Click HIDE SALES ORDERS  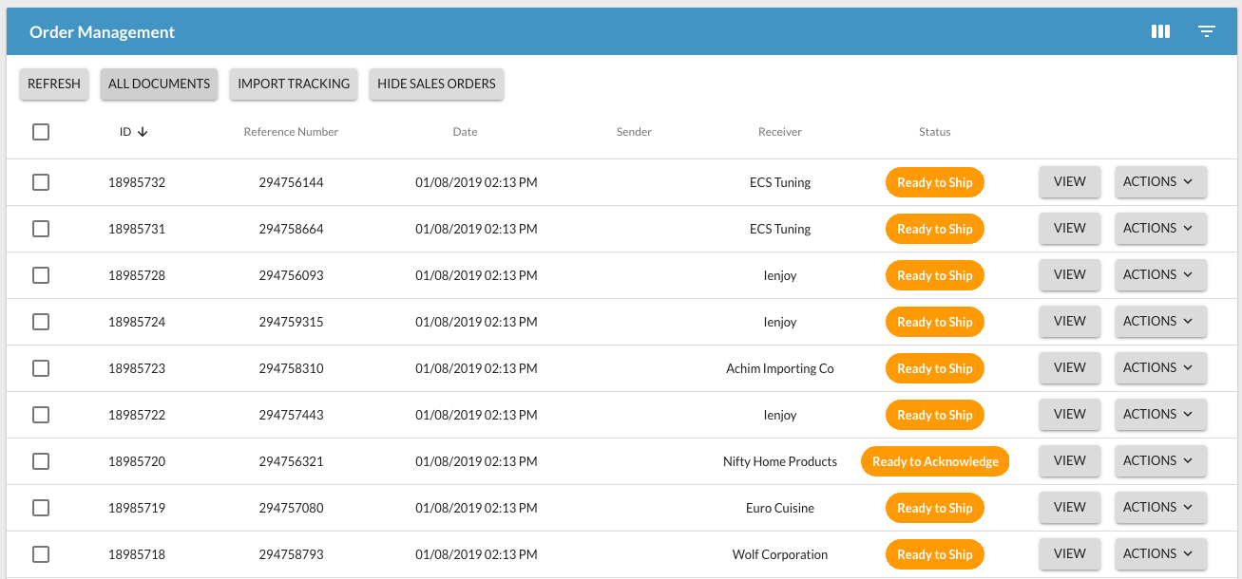(436, 84)
